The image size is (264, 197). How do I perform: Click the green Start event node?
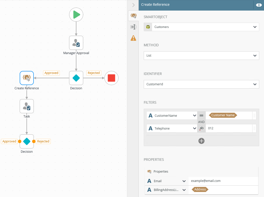tap(76, 15)
